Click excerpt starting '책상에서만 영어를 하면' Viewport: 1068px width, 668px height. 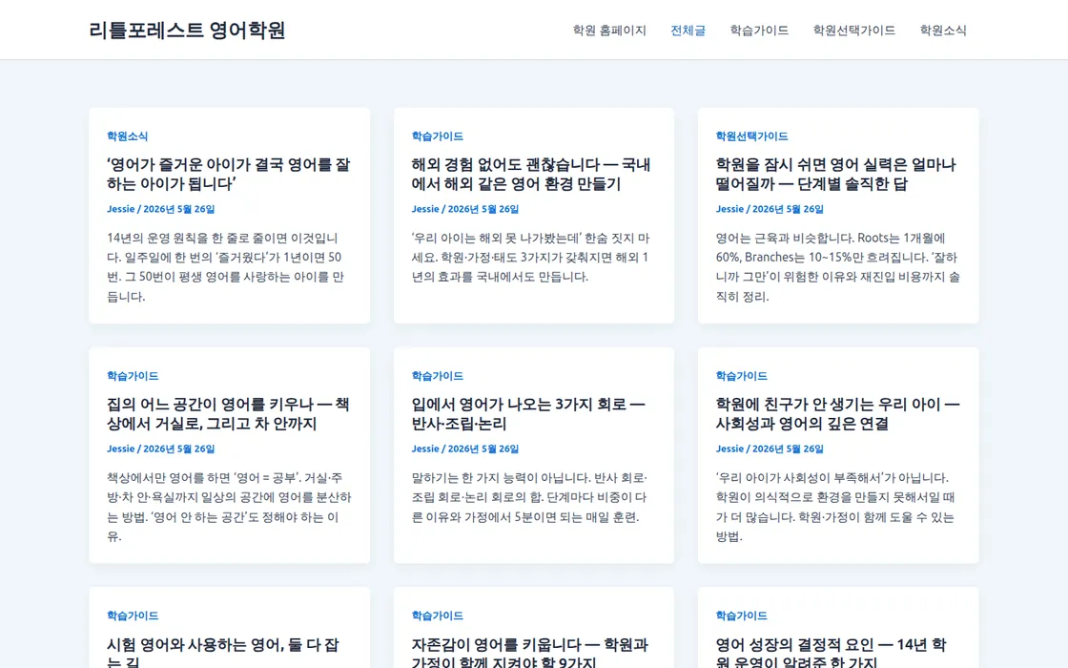(229, 507)
